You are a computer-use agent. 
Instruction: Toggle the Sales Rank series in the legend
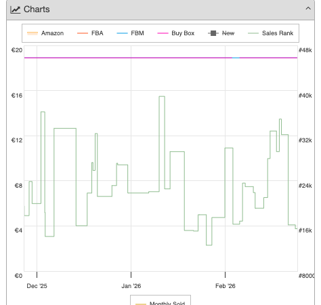click(270, 33)
